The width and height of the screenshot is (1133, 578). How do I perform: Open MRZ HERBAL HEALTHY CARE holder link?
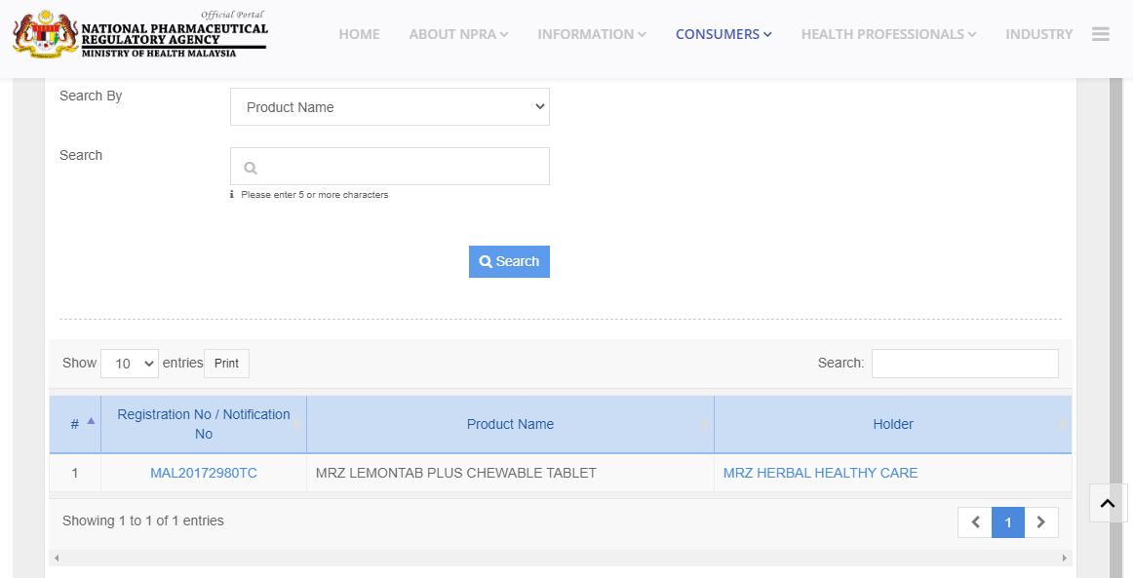[x=820, y=474]
